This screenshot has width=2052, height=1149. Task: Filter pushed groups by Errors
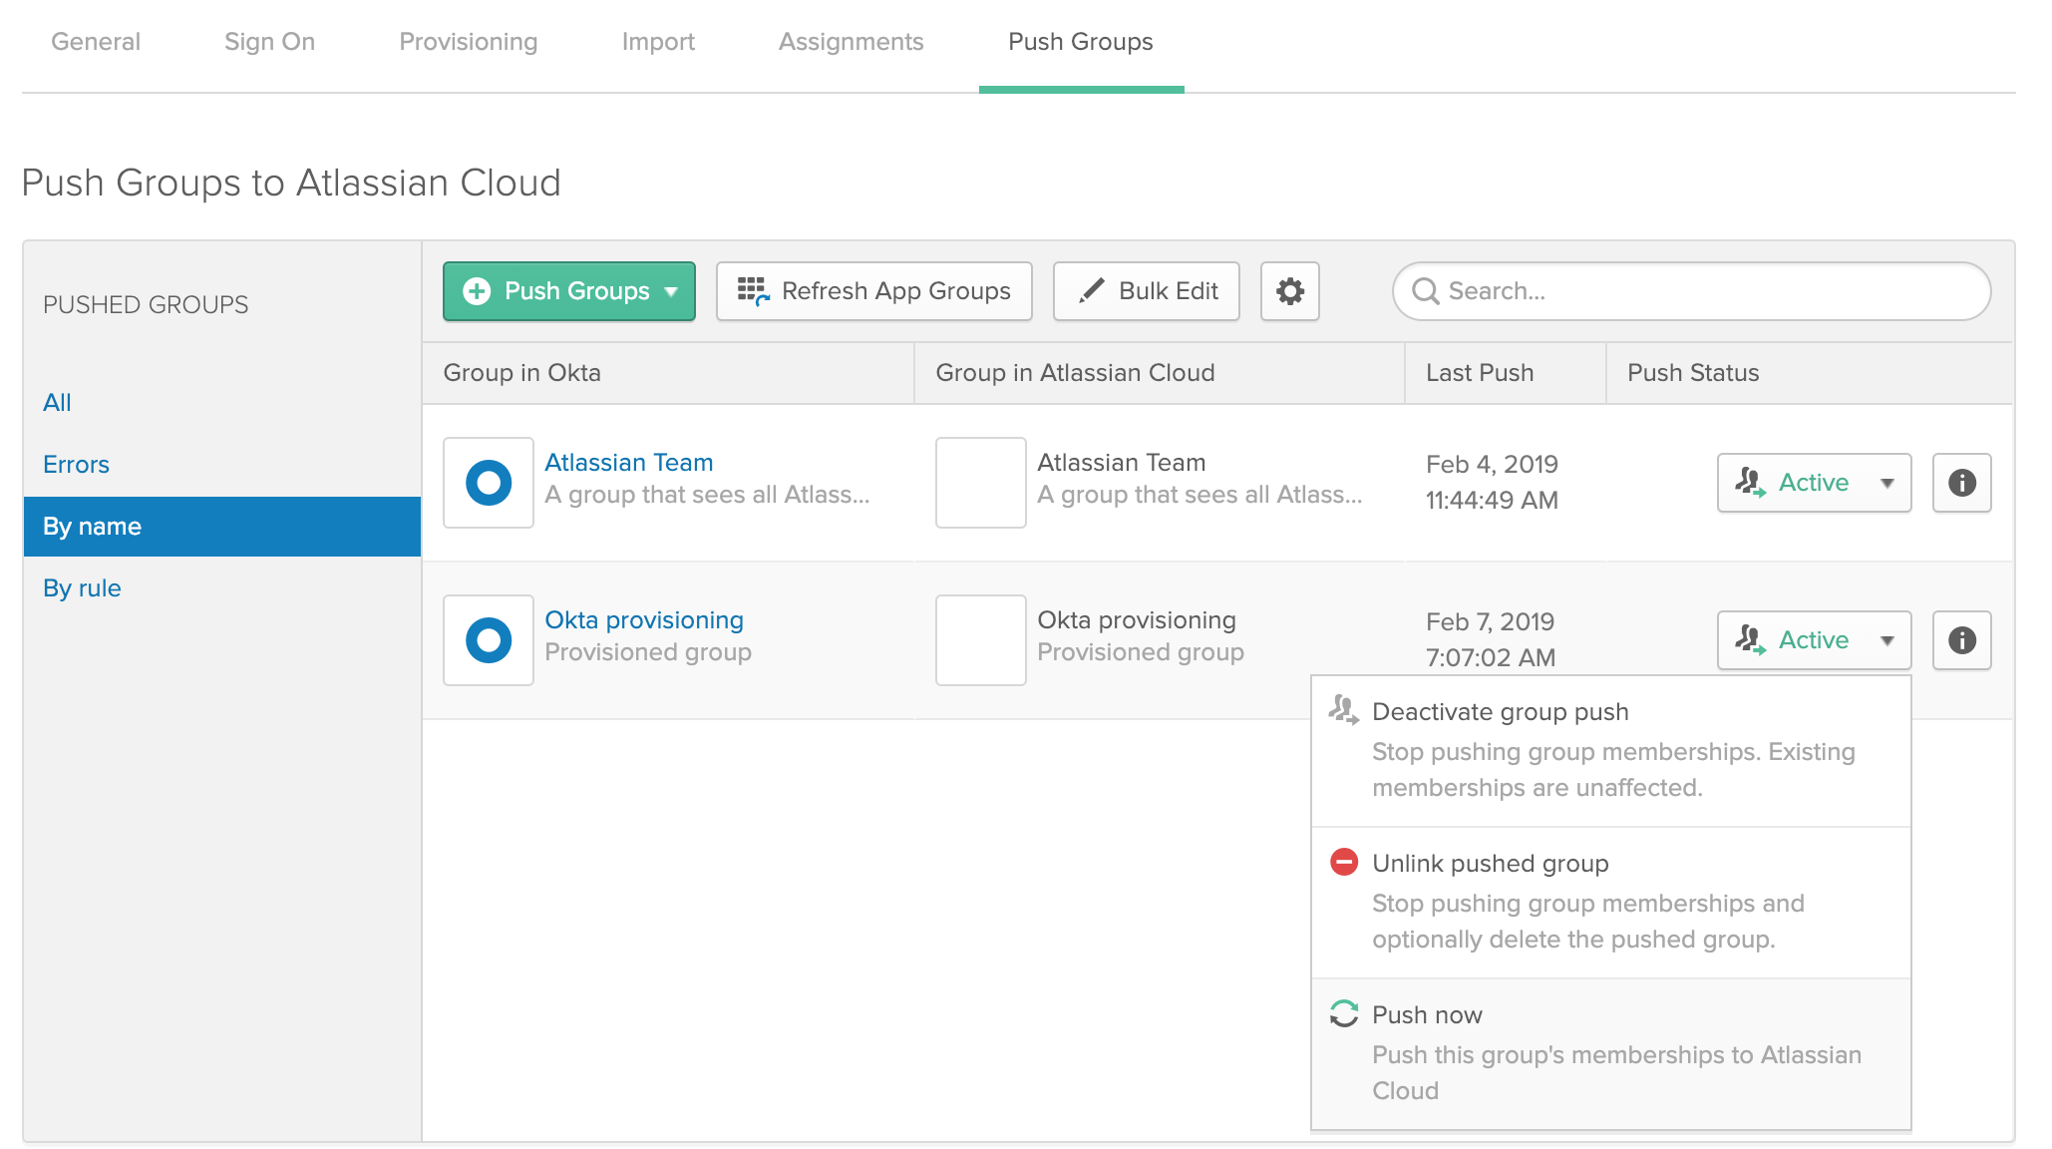(x=76, y=465)
